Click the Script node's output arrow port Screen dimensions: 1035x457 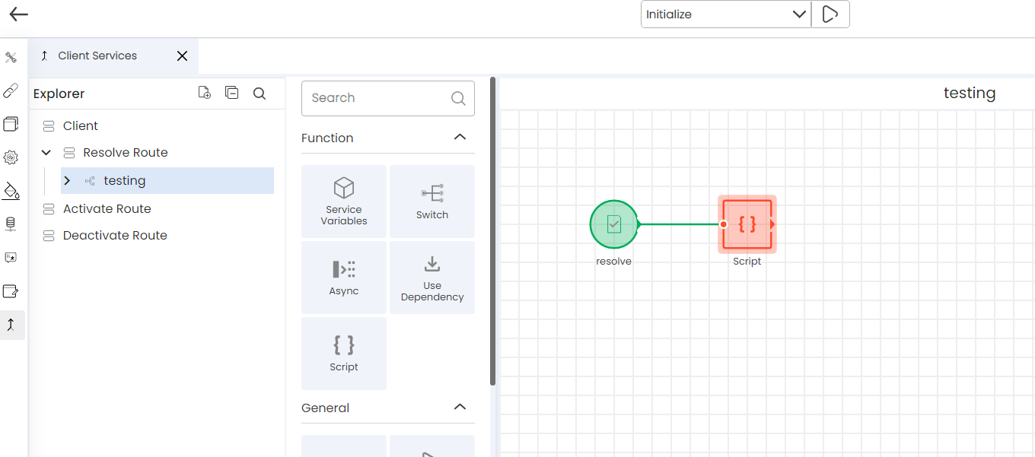coord(773,224)
